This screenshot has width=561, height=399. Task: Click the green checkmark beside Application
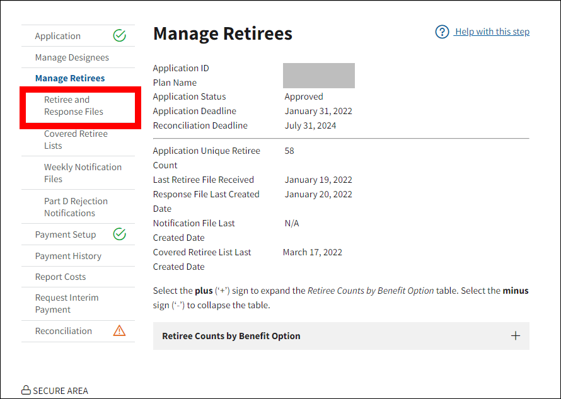point(119,36)
